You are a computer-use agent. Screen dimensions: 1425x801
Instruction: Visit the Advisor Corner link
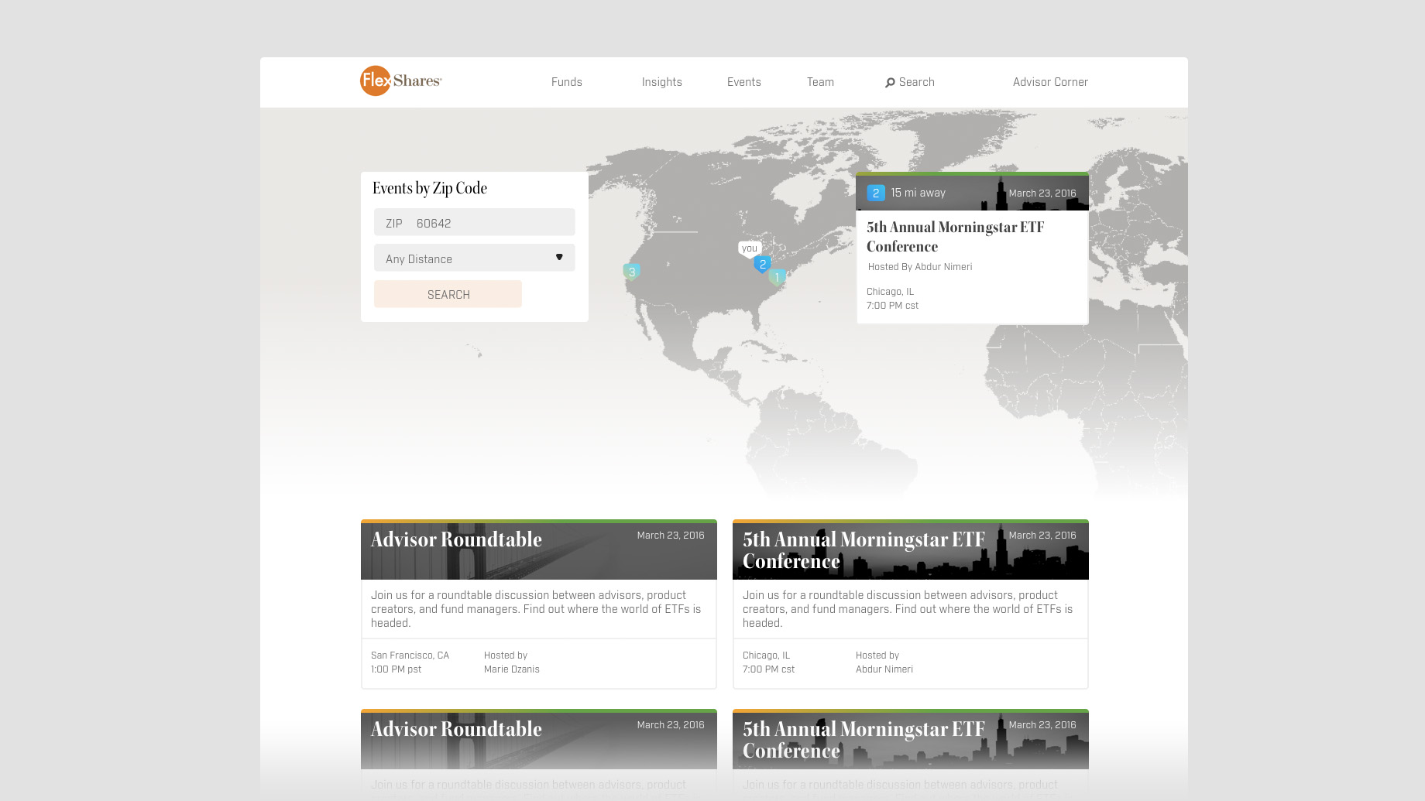click(1049, 82)
